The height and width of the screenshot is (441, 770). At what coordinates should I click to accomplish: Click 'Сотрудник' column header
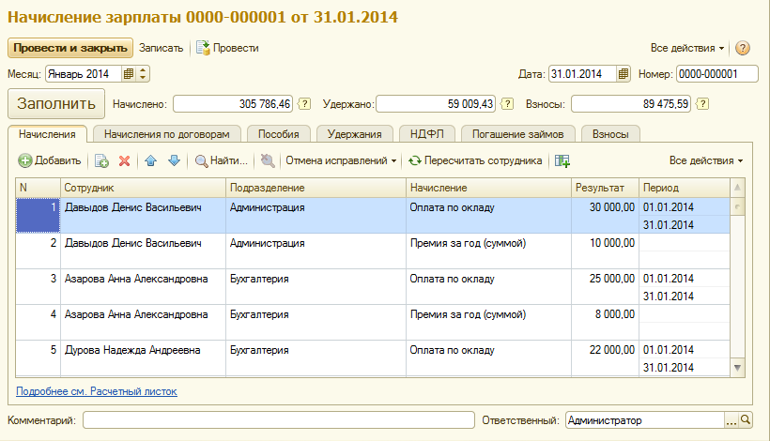pos(143,188)
